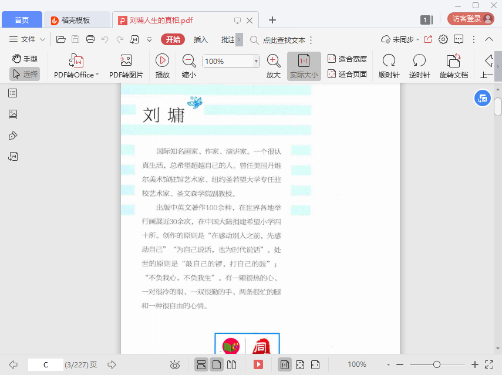Open the feedback chat icon
Viewport: 502px width, 375px height.
459,39
